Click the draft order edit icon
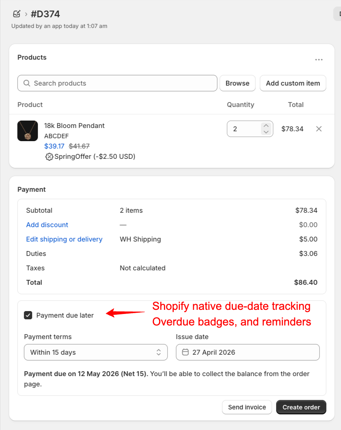Screen dimensions: 341x430 (16, 14)
